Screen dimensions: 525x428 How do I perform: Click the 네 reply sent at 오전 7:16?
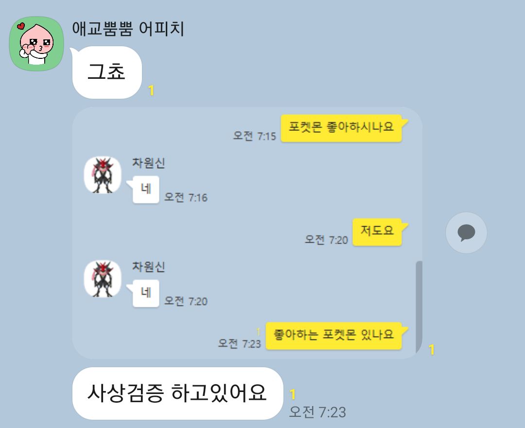[146, 190]
